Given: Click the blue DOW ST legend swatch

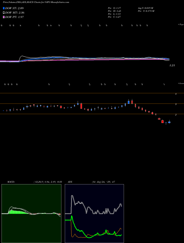Looking at the screenshot, I should click(x=4, y=8).
